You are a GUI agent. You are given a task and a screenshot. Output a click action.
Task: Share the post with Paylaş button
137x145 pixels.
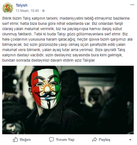[x=101, y=140]
